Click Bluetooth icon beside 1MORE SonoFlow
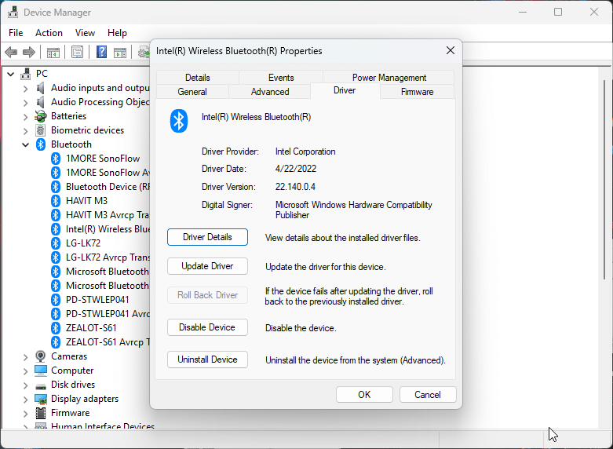The image size is (613, 449). (x=56, y=159)
